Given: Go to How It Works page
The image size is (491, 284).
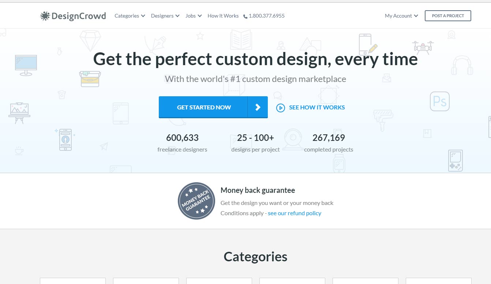Looking at the screenshot, I should [223, 16].
